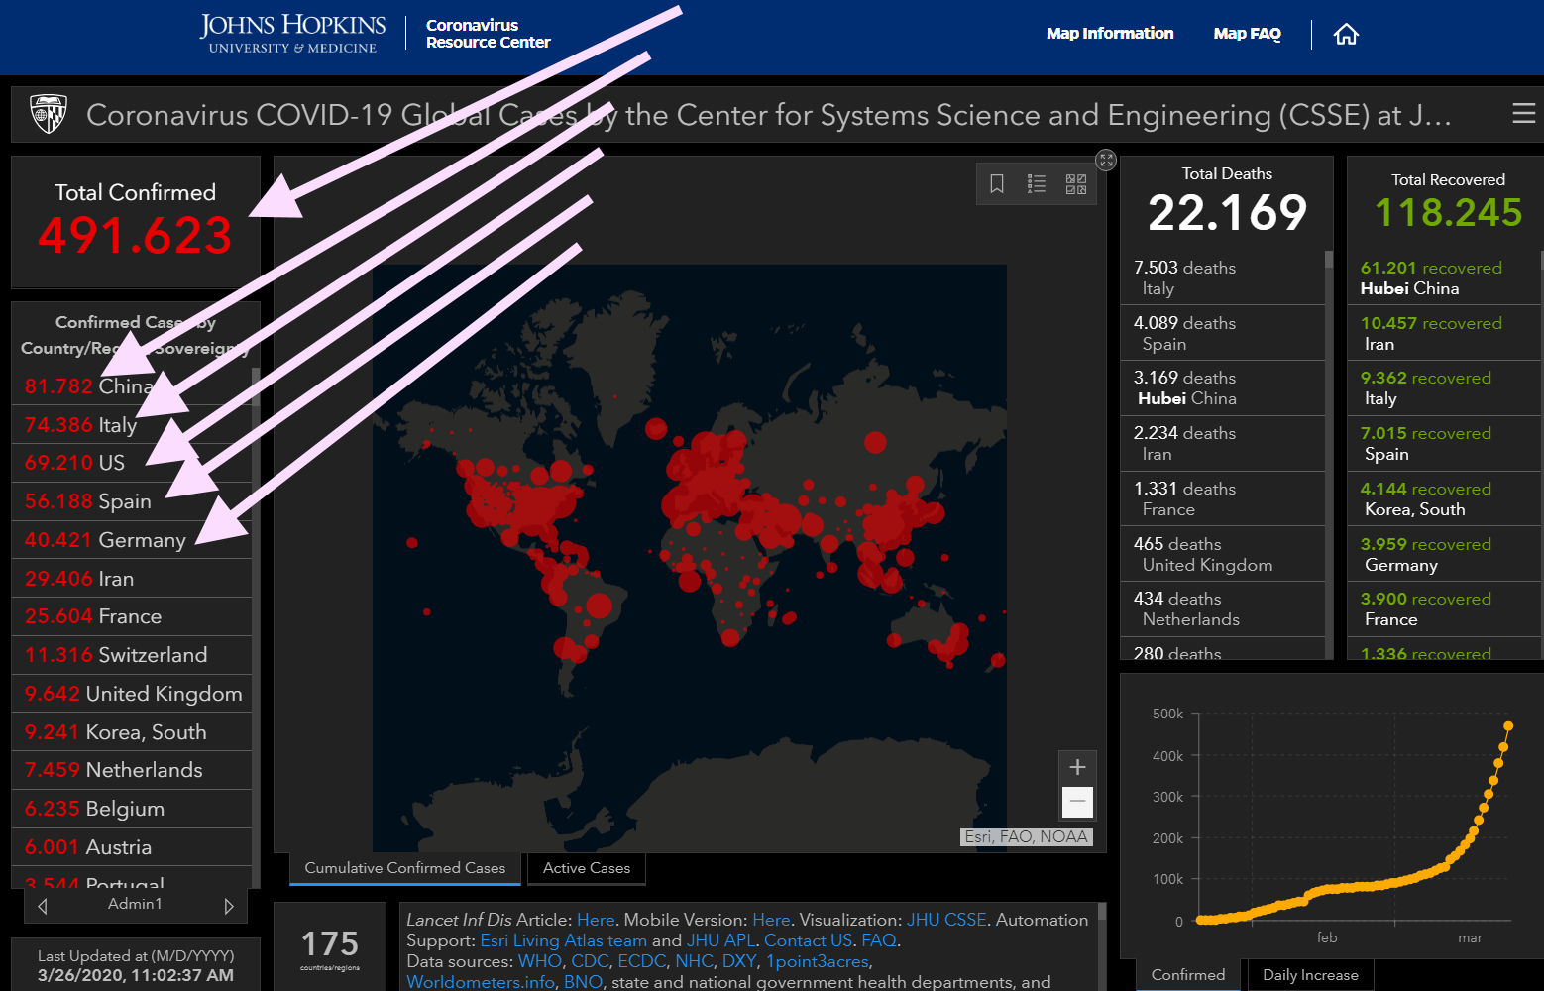Image resolution: width=1544 pixels, height=991 pixels.
Task: Open the basemap gallery grid icon
Action: pos(1076,183)
